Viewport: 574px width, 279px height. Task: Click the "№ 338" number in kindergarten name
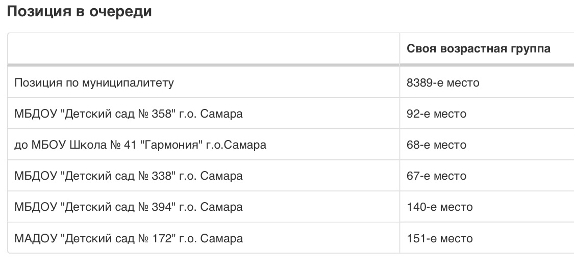coord(155,176)
